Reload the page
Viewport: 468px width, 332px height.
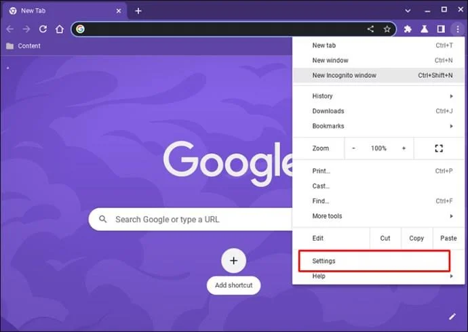pos(43,29)
